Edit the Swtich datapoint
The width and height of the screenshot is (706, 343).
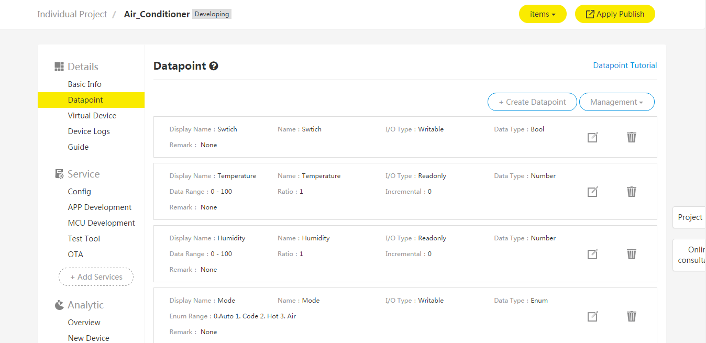pos(592,137)
